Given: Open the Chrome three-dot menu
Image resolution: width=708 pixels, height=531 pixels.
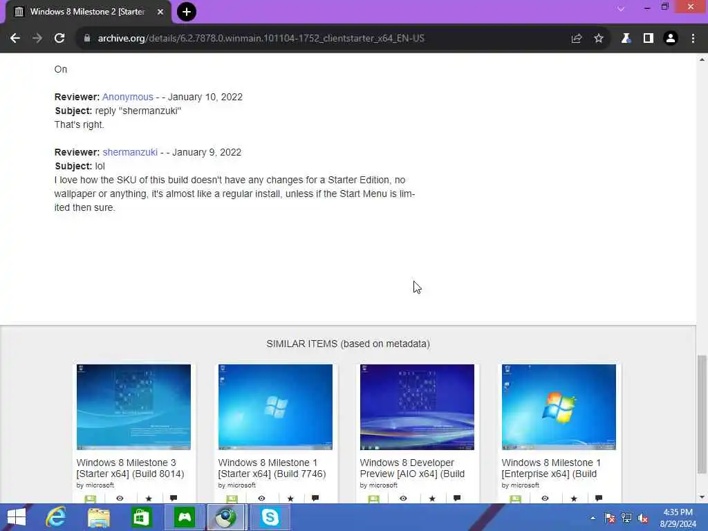Looking at the screenshot, I should click(693, 39).
